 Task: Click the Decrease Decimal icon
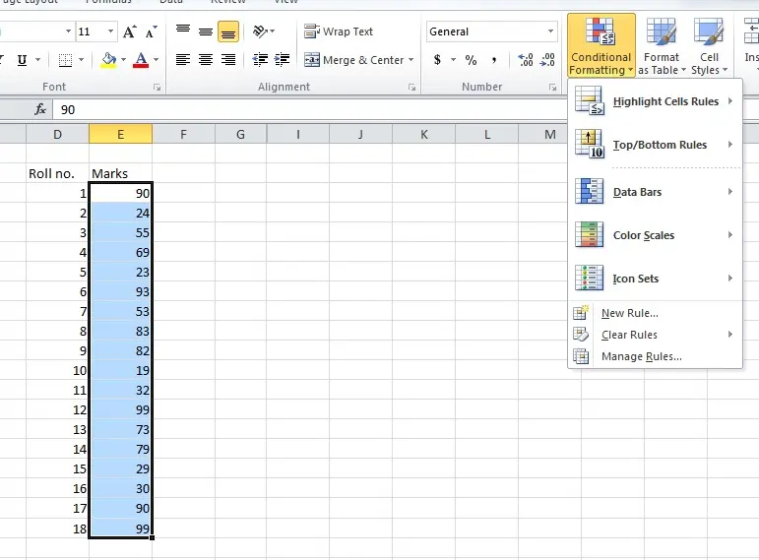click(x=547, y=60)
